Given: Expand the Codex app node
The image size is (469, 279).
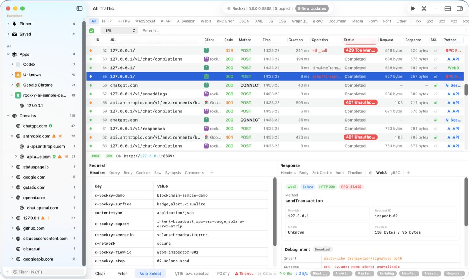Looking at the screenshot, I should [12, 65].
